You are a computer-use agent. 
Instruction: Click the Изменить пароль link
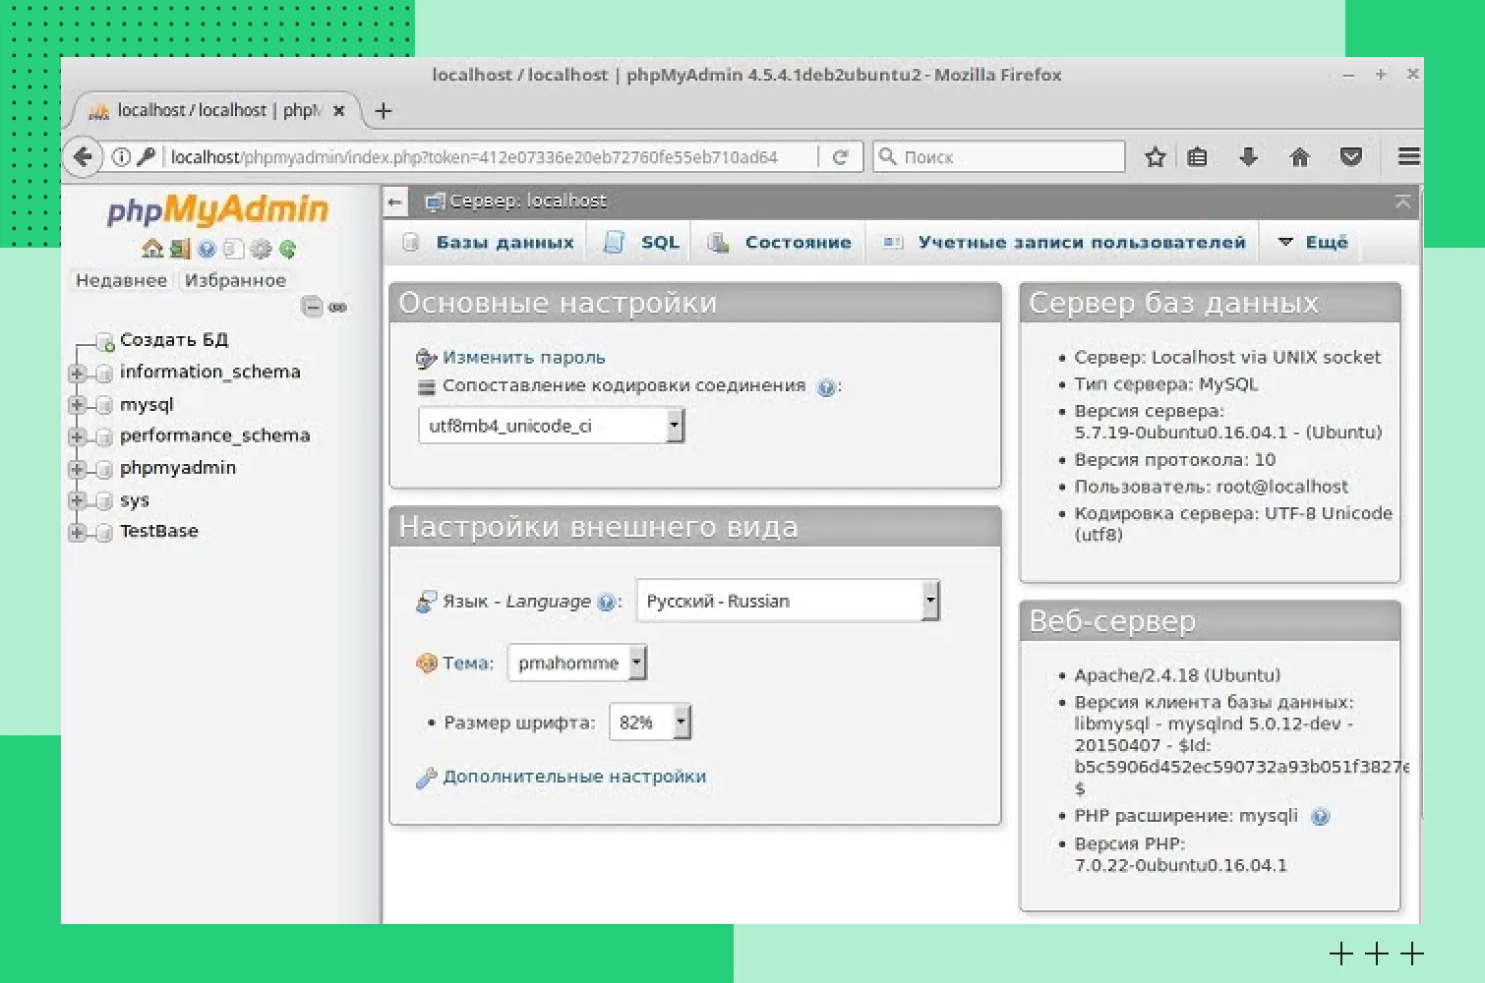[523, 358]
